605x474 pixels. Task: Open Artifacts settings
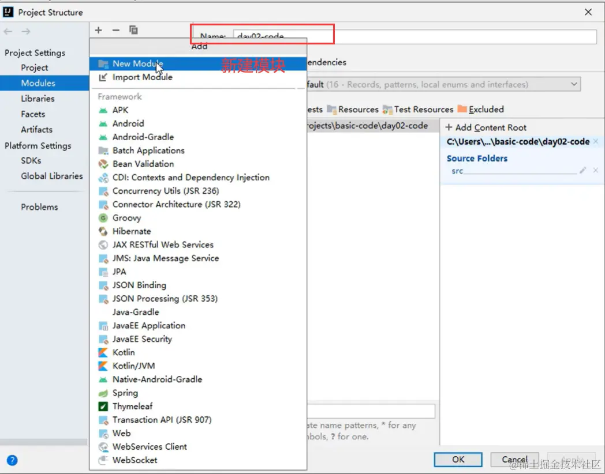pos(36,130)
